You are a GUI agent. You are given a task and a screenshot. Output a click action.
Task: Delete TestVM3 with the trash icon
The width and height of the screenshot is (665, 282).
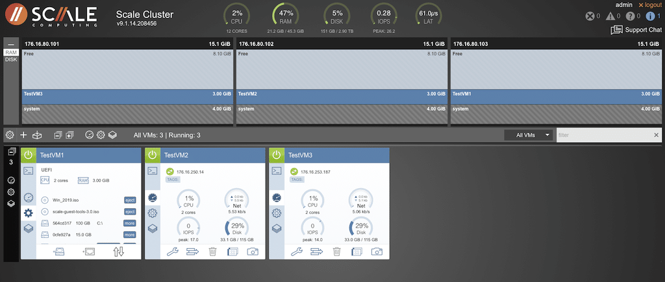point(337,252)
